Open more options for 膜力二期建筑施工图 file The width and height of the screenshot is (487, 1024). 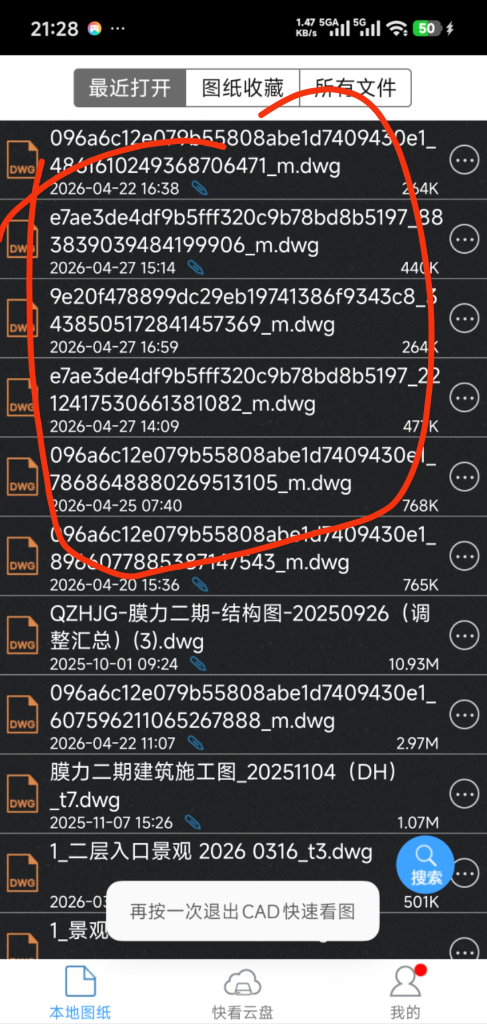pyautogui.click(x=464, y=794)
